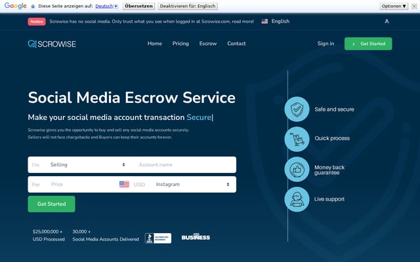
Task: Go to Home in navigation
Action: point(155,44)
